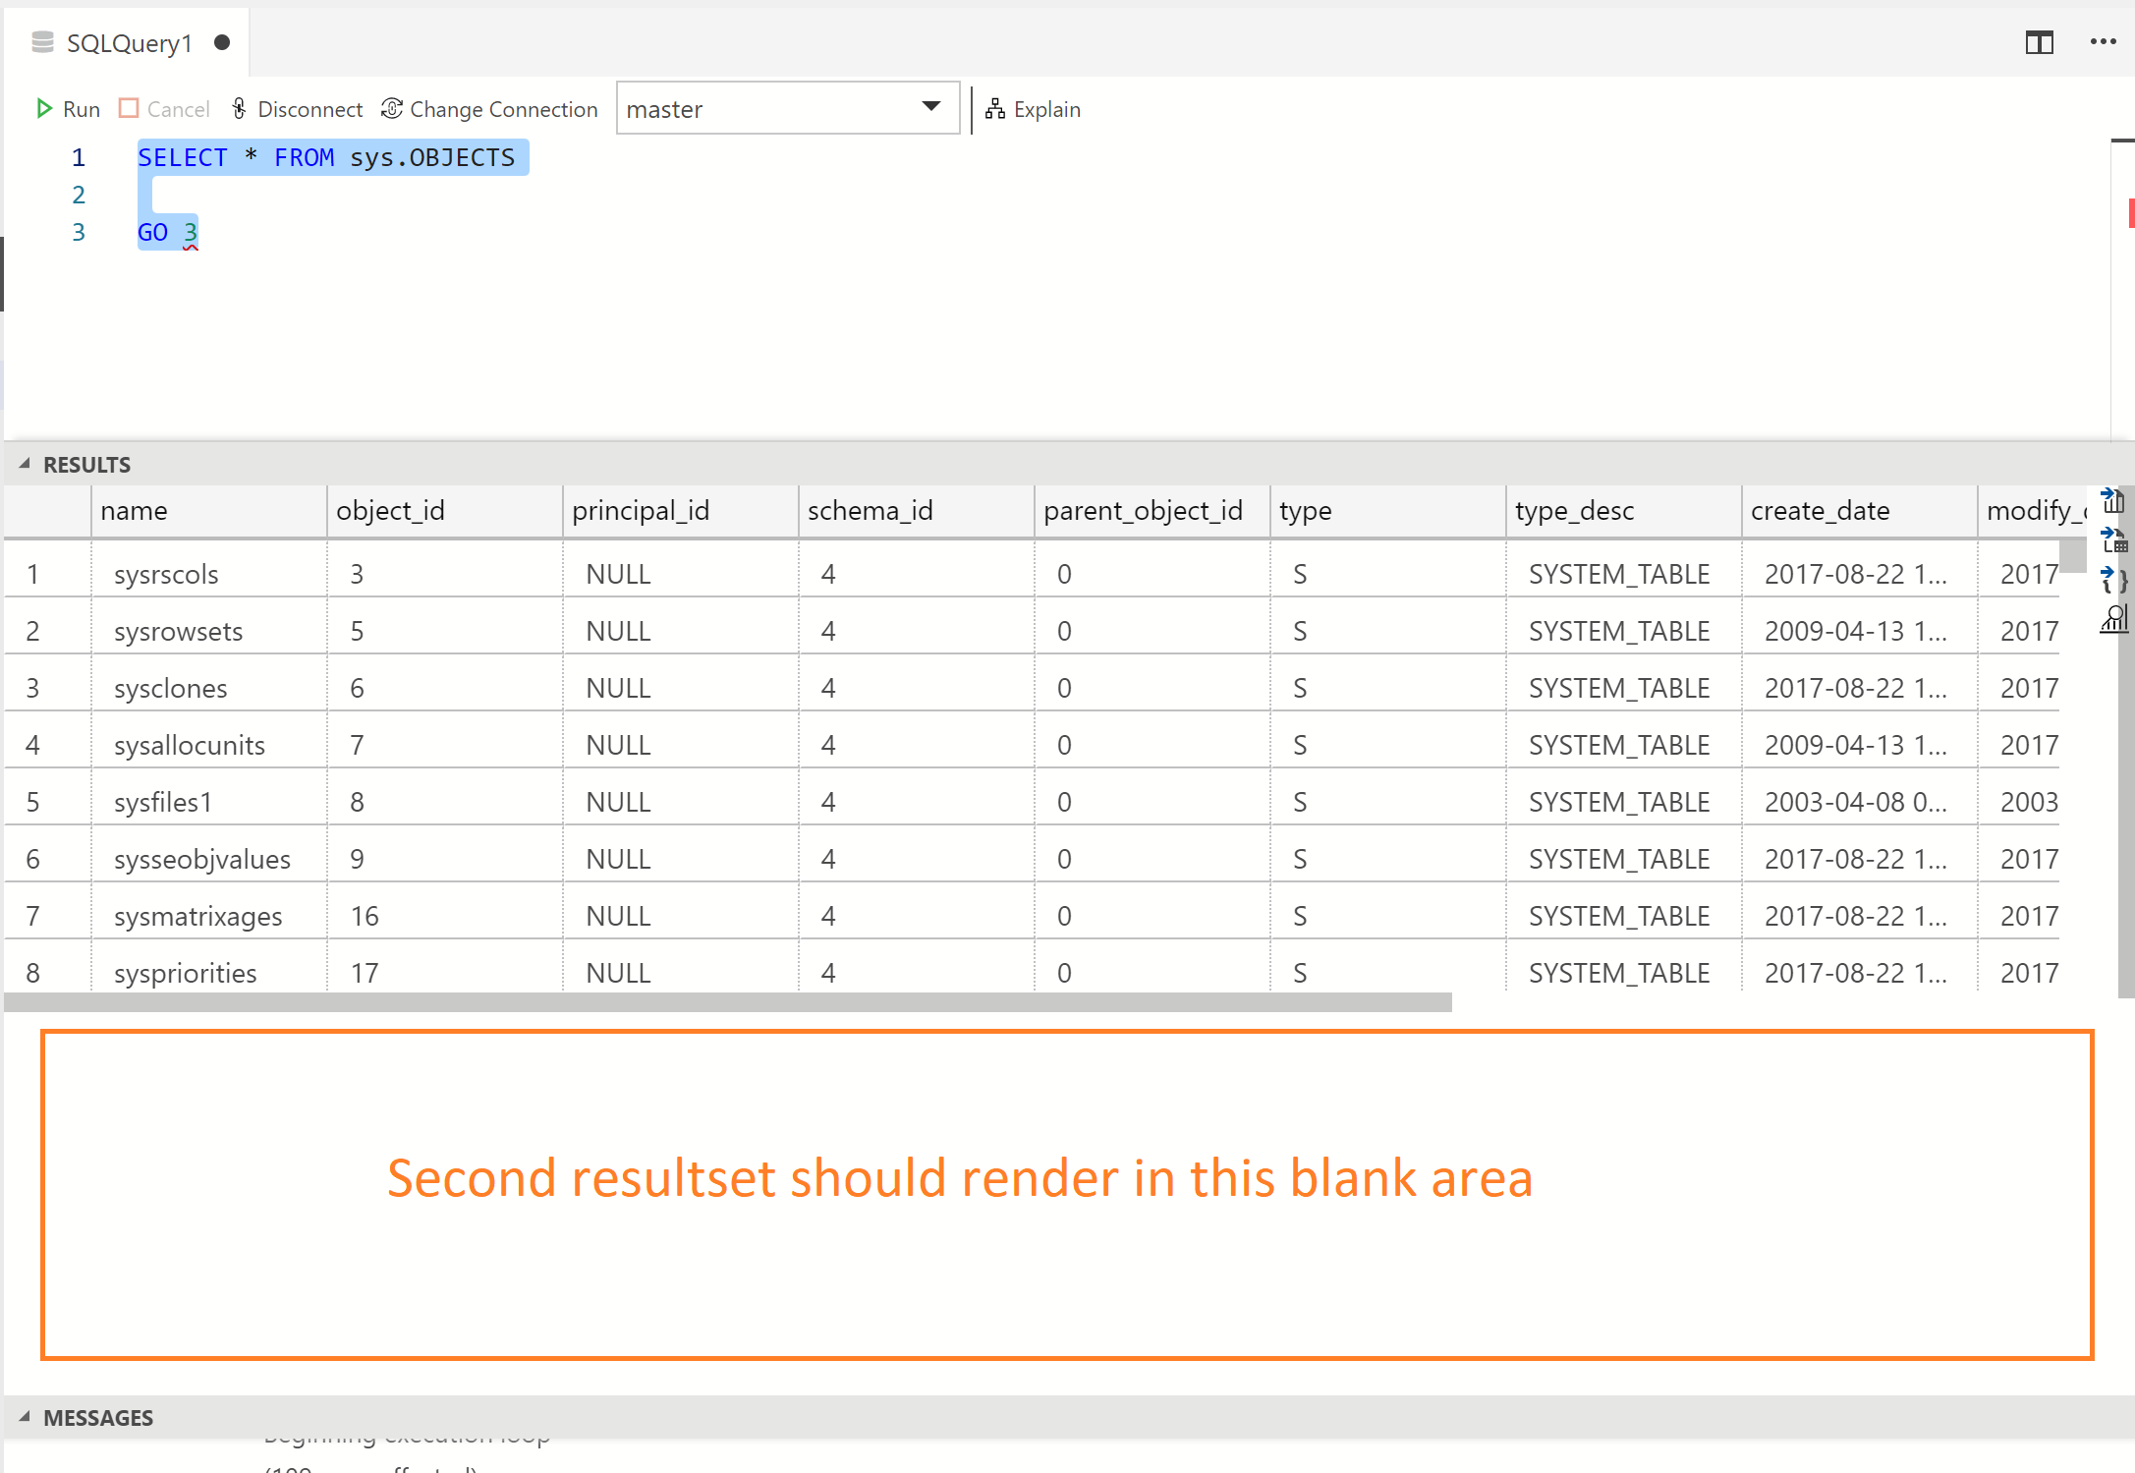
Task: Click the object_id column header
Action: [390, 511]
